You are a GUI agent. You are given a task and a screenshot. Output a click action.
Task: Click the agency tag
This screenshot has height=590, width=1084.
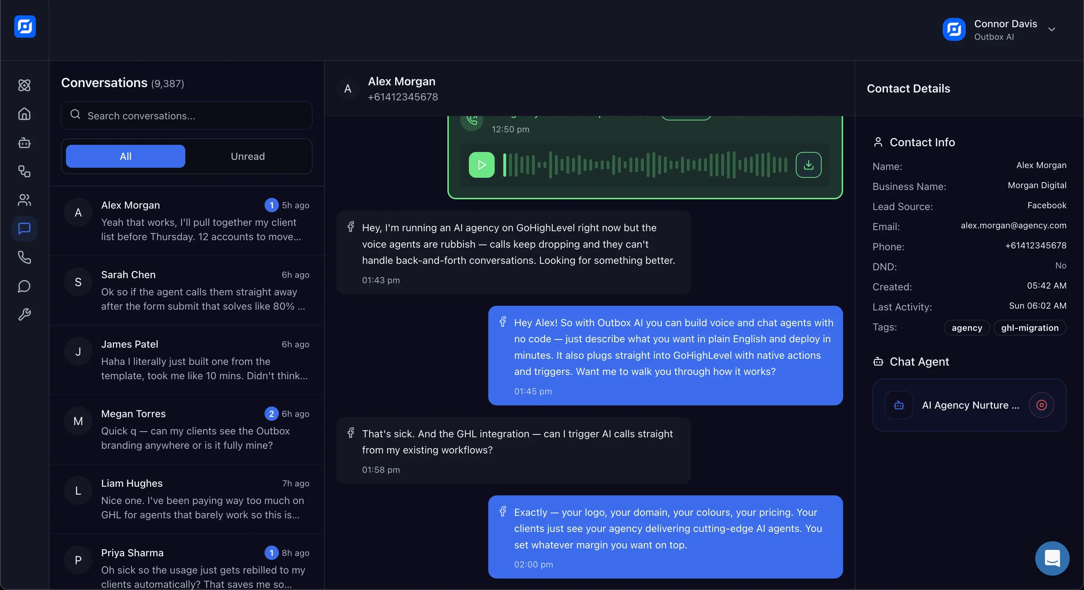(966, 328)
